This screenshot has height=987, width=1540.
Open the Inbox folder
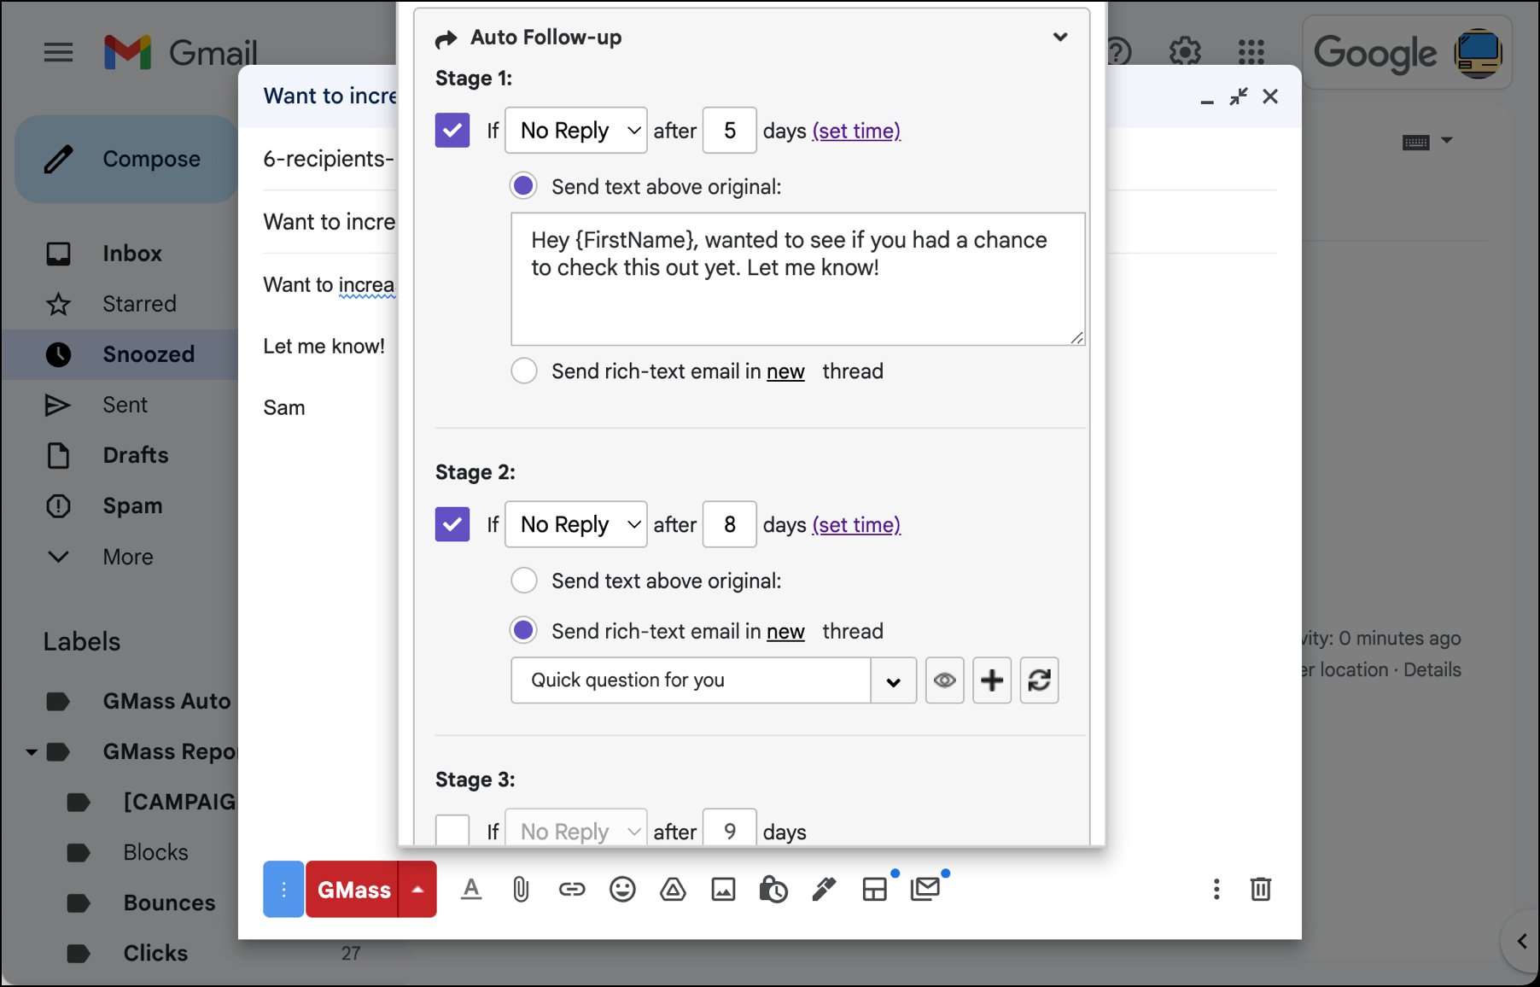click(x=132, y=254)
